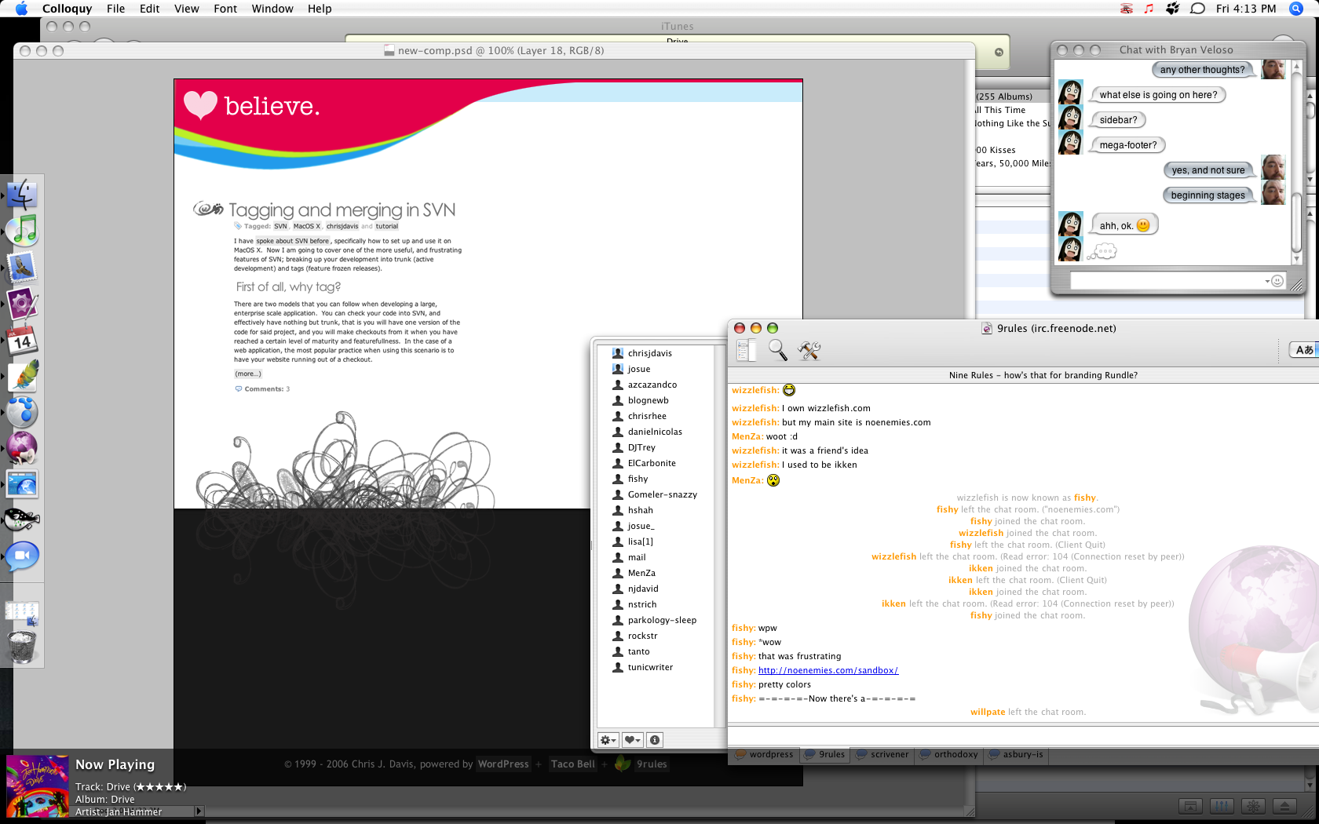Click the music note menu bar icon
1319x824 pixels.
[x=1149, y=9]
